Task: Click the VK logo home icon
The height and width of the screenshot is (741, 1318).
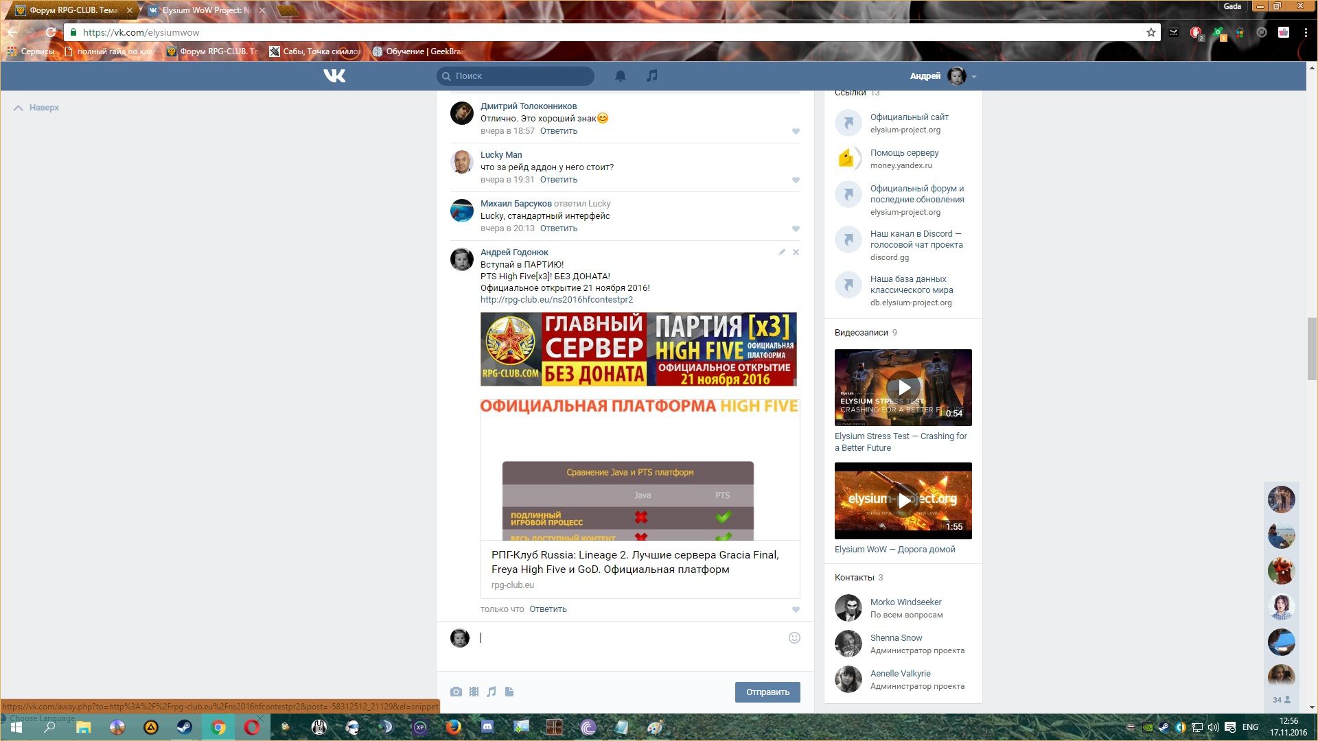Action: tap(334, 75)
